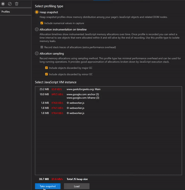Toggle Include objects discarded by minor GC
This screenshot has height=190, width=185.
pos(46,74)
